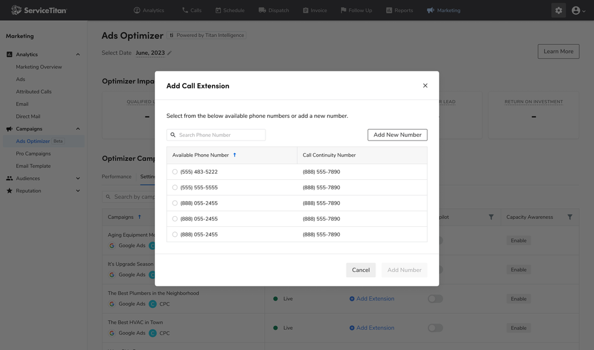Click the Search Phone Number field
This screenshot has width=594, height=350.
coord(216,135)
